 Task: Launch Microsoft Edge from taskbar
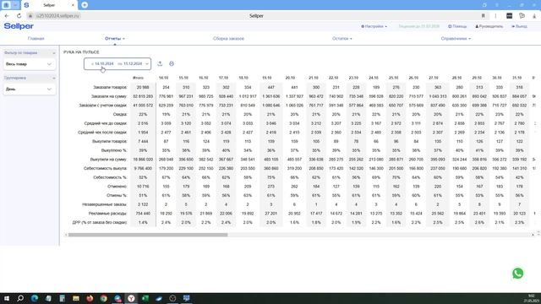35,298
